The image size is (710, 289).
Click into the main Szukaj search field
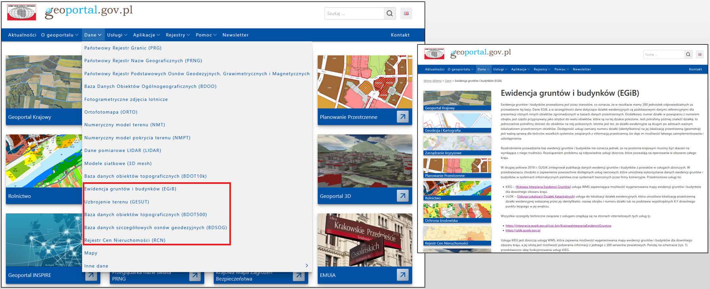pyautogui.click(x=354, y=13)
